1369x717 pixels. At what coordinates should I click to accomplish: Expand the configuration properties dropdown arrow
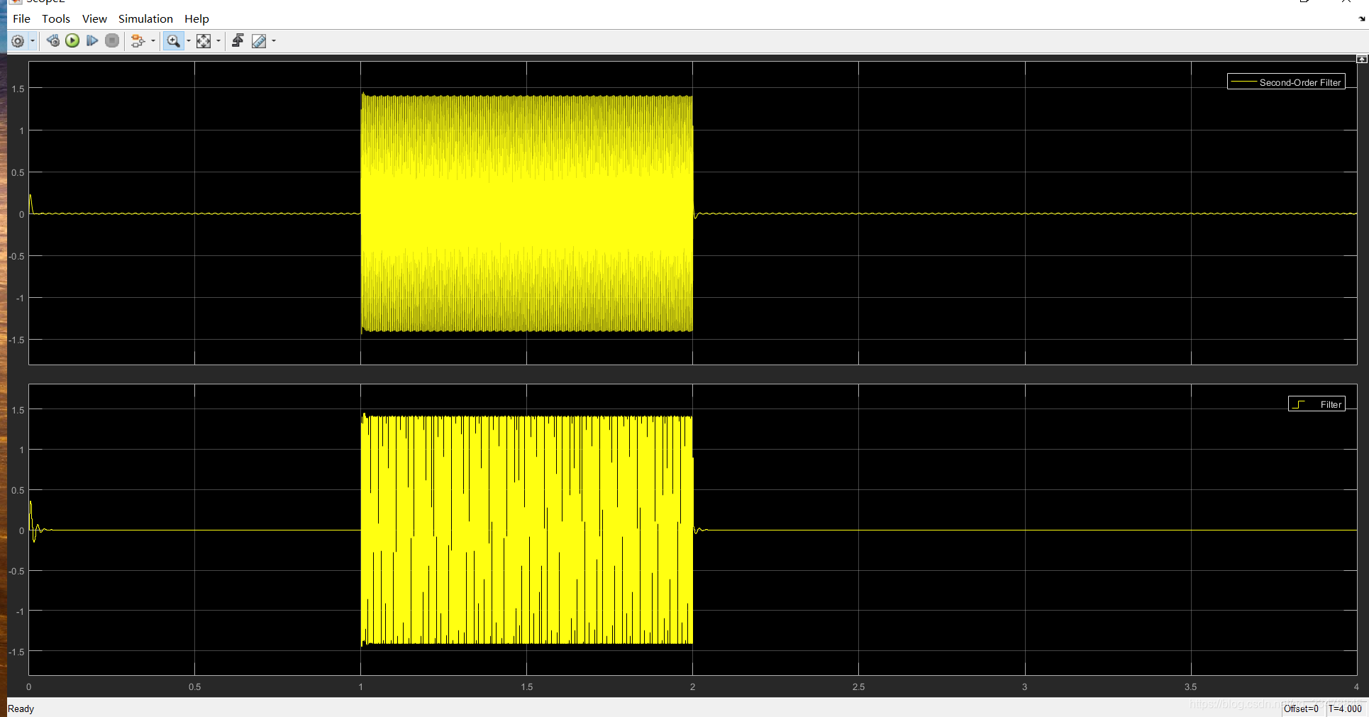[x=33, y=41]
